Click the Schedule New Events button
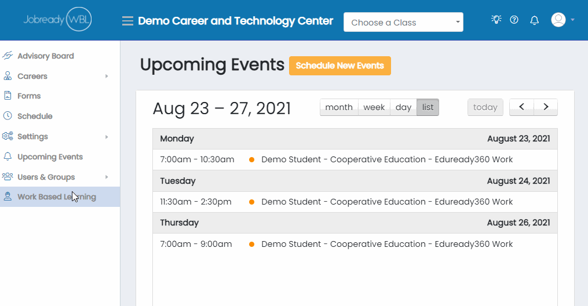588x306 pixels. click(x=339, y=65)
